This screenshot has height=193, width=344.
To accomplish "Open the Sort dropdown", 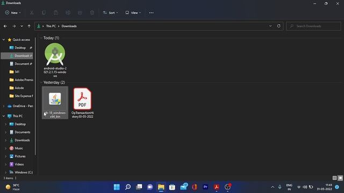I will [111, 13].
